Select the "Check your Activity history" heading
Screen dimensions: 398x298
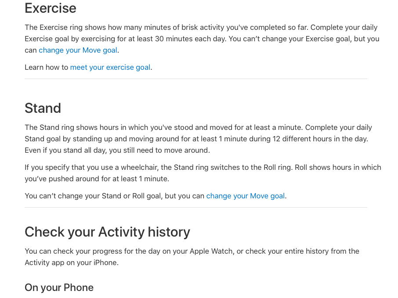[x=107, y=232]
